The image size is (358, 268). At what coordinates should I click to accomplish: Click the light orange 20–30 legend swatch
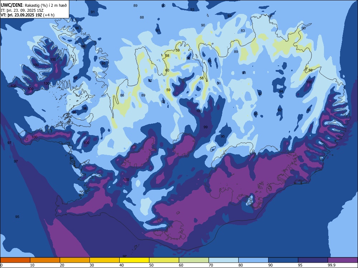click(75, 260)
